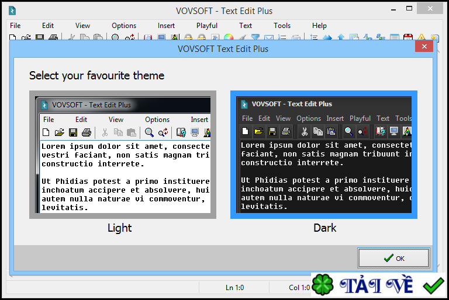Click the Print icon in main toolbar
The height and width of the screenshot is (300, 449).
pyautogui.click(x=53, y=37)
